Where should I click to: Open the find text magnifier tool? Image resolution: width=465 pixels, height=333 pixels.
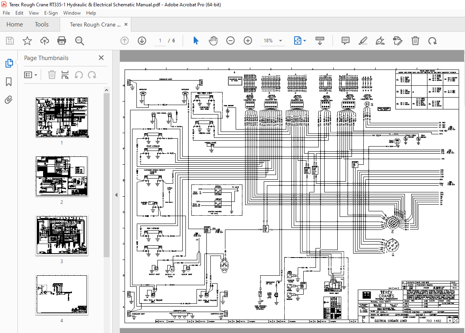[79, 41]
